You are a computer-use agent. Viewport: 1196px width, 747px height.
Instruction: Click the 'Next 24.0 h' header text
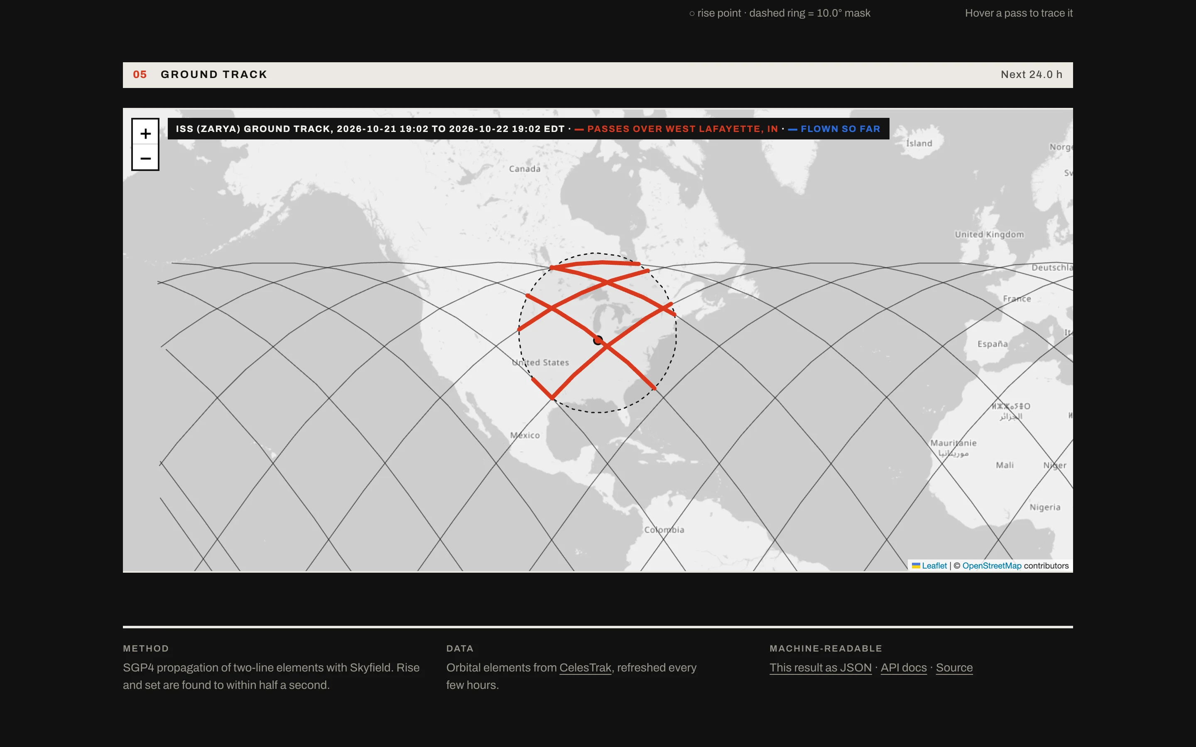[x=1032, y=75]
